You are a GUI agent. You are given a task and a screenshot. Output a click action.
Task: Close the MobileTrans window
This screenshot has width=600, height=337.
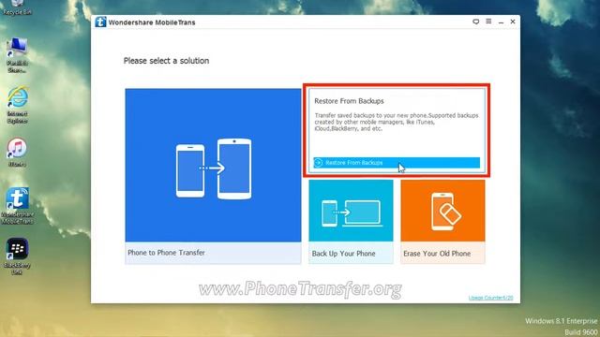coord(513,22)
